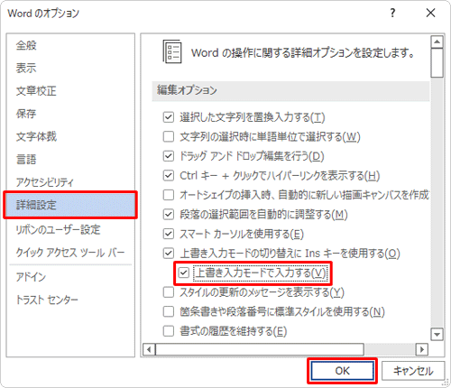The image size is (451, 388).
Task: Click the vertical scrollbar down arrow
Action: tap(437, 334)
